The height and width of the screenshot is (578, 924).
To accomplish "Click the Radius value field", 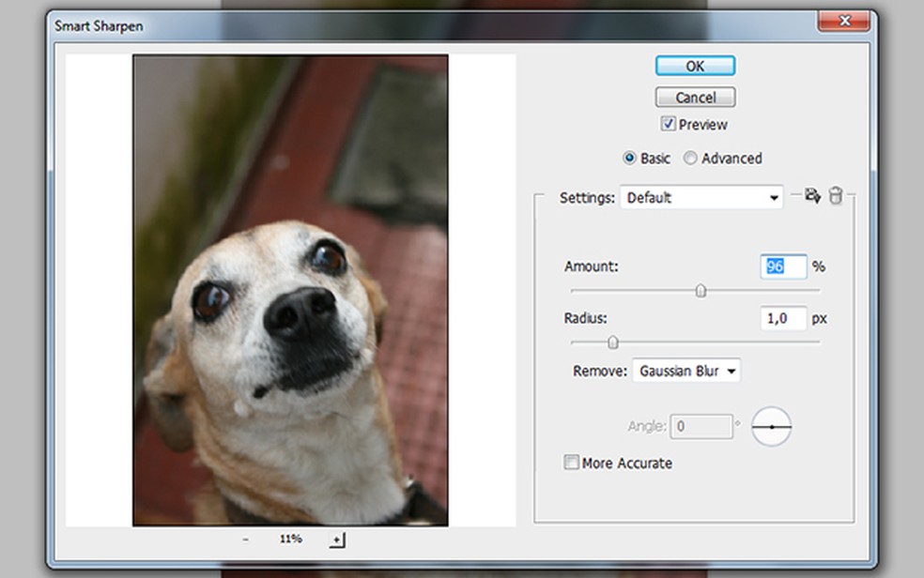I will tap(783, 318).
